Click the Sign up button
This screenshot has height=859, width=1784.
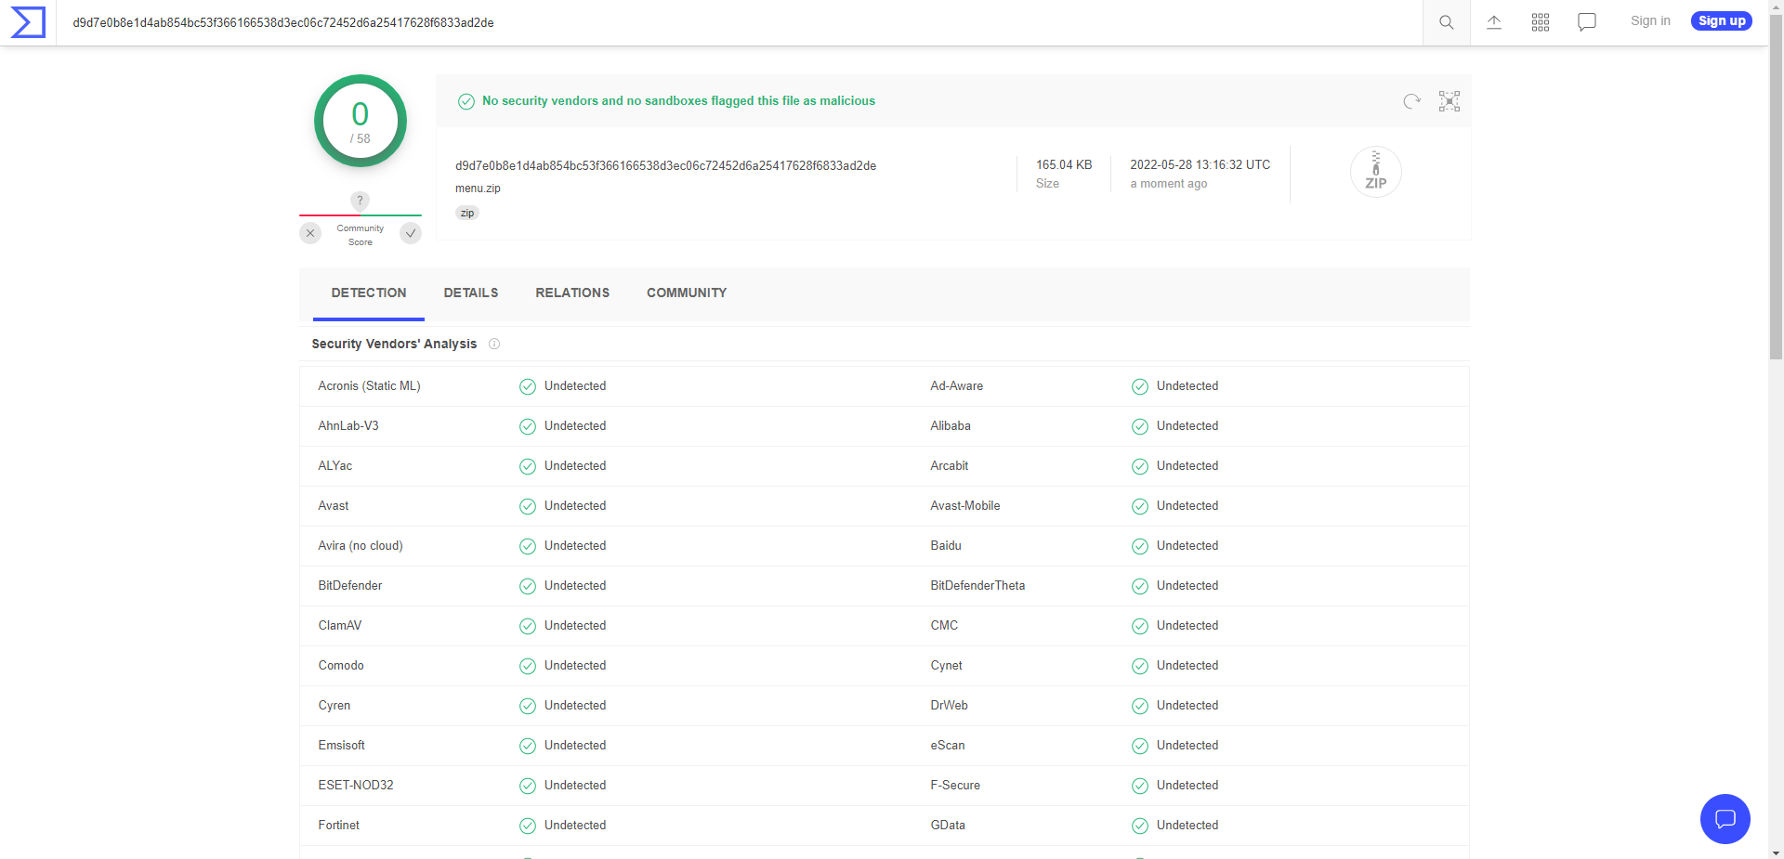tap(1722, 21)
